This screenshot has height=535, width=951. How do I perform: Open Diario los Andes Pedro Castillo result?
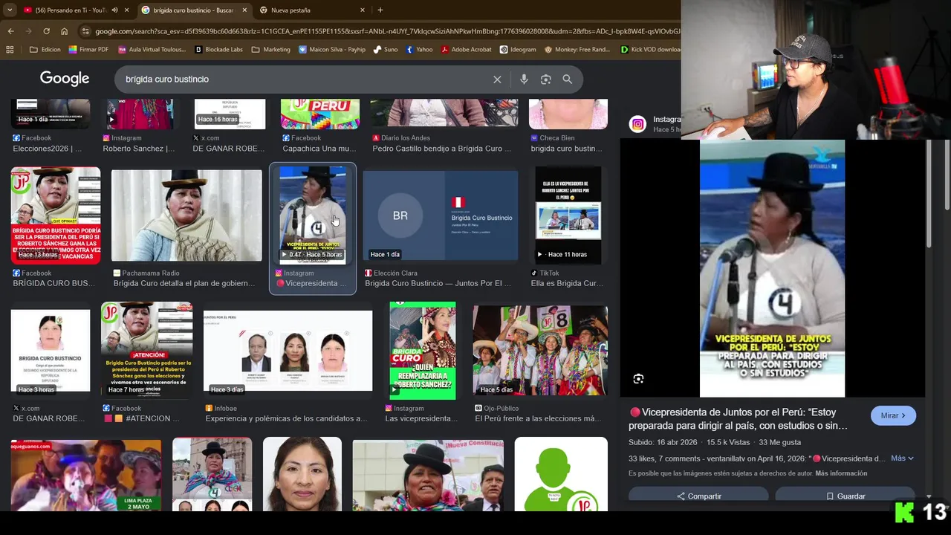click(441, 149)
